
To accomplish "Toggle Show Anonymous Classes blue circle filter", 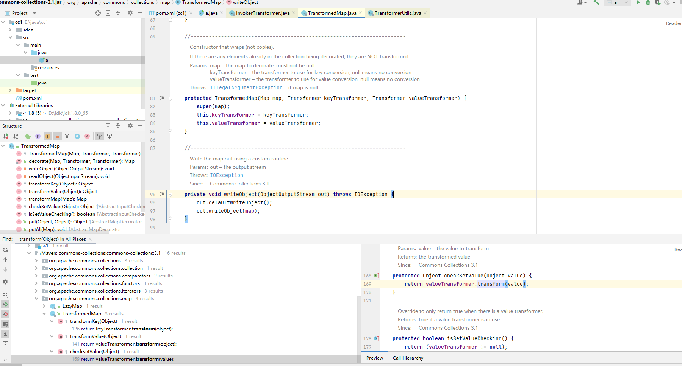I will [x=77, y=136].
